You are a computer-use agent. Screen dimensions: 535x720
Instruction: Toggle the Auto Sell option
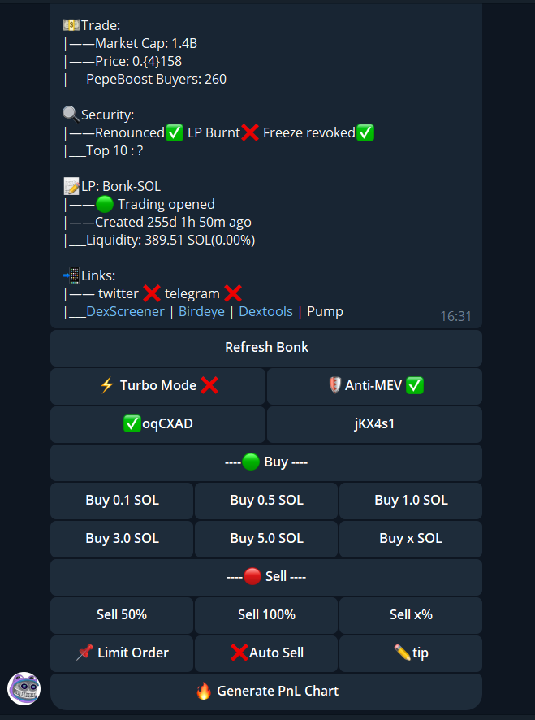[266, 653]
